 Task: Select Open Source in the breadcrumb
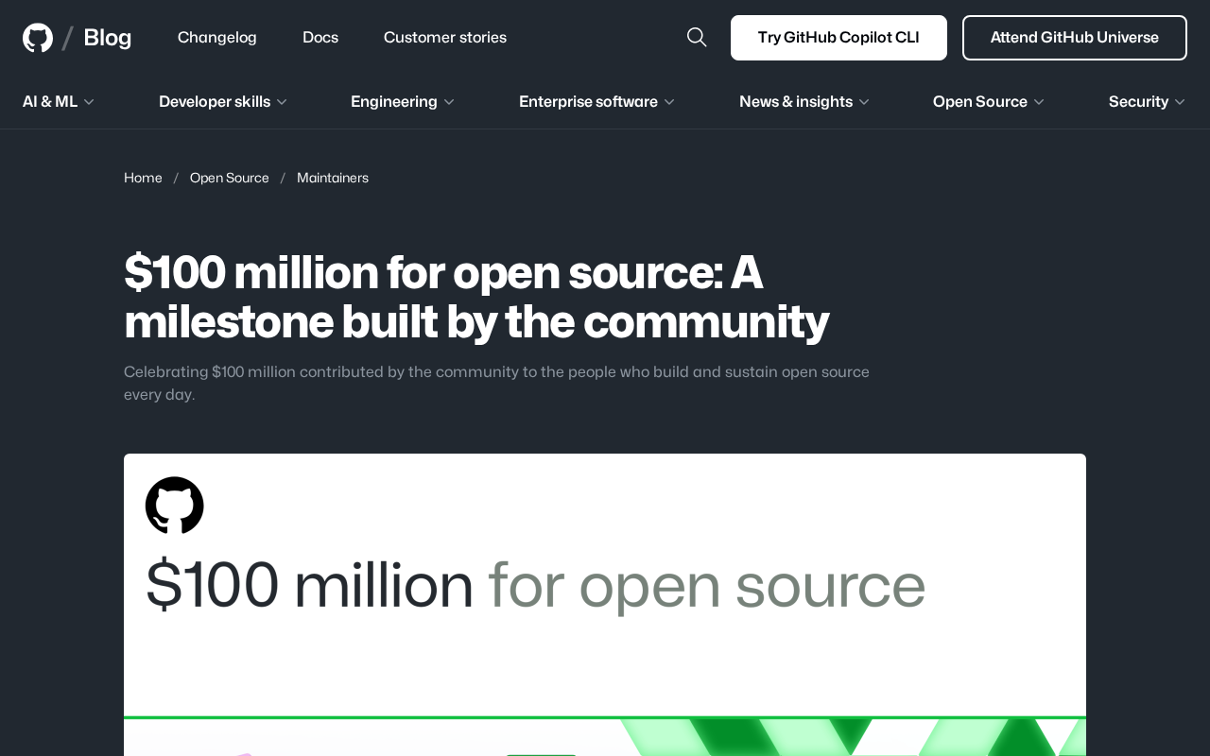coord(230,178)
